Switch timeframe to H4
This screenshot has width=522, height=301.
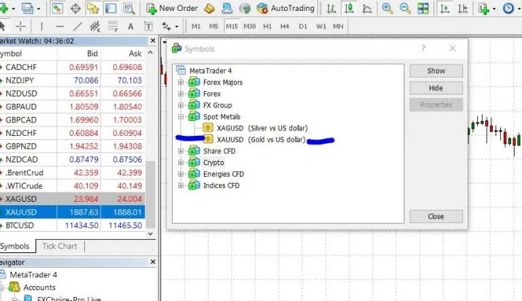point(285,26)
